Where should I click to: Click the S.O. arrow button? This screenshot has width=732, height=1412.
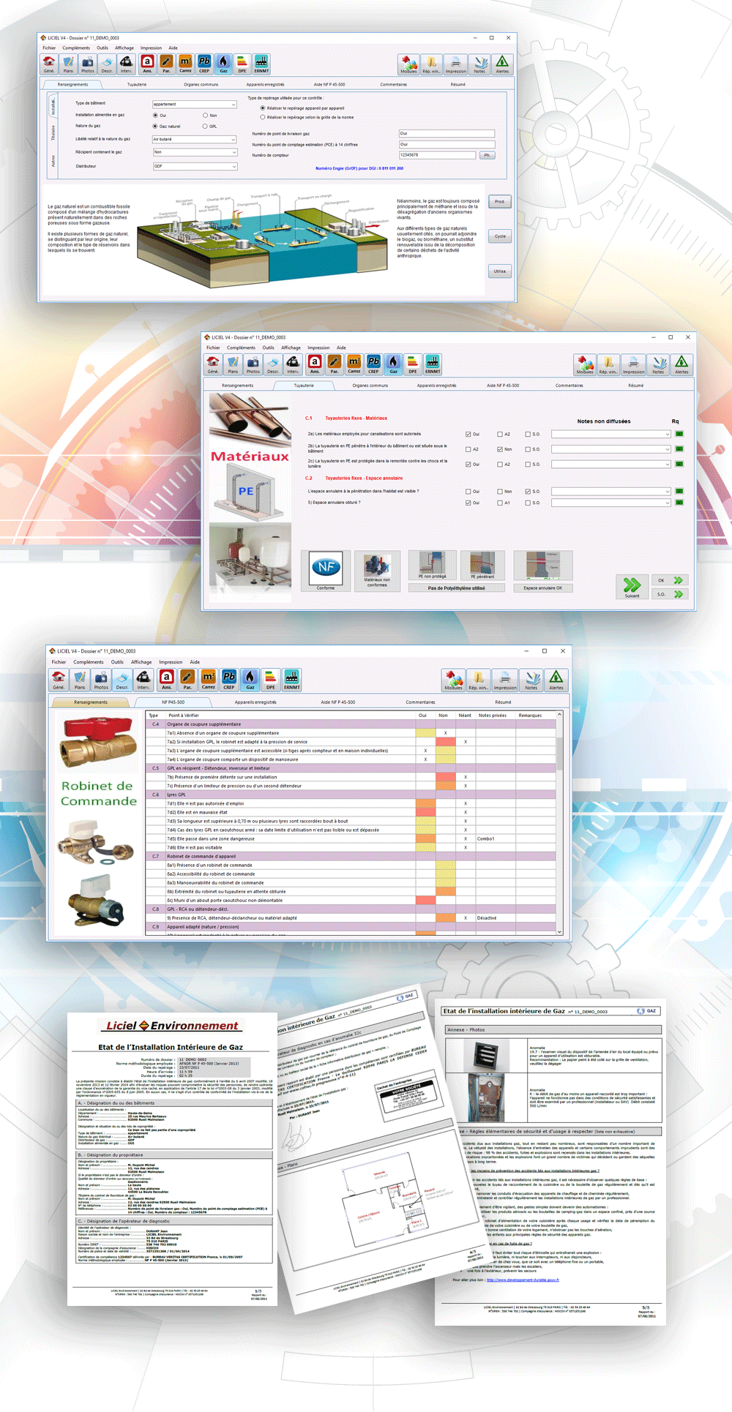(x=668, y=594)
